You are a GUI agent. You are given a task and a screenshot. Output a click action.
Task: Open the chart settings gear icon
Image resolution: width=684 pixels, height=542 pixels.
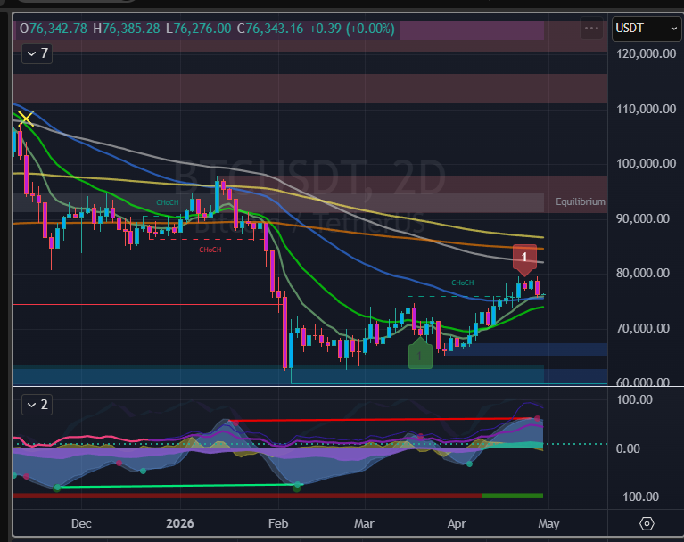coord(647,523)
